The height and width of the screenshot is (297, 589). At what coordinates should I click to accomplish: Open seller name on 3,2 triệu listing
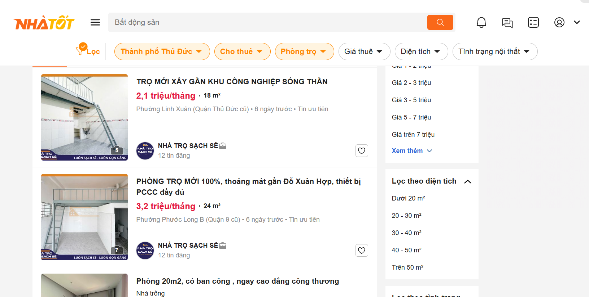pos(188,246)
